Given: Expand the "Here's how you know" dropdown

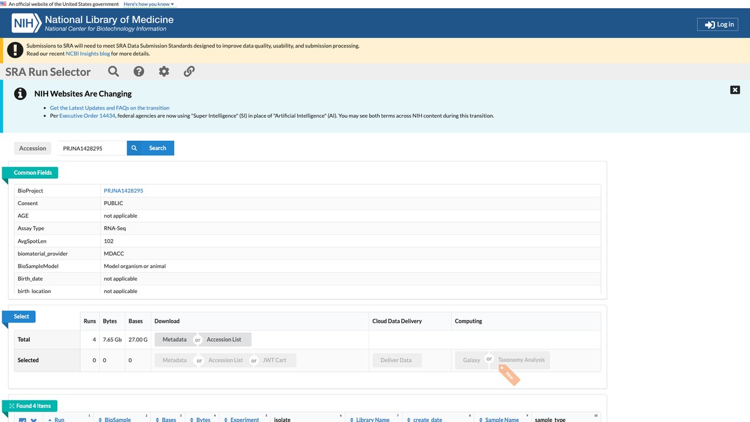Looking at the screenshot, I should point(149,4).
